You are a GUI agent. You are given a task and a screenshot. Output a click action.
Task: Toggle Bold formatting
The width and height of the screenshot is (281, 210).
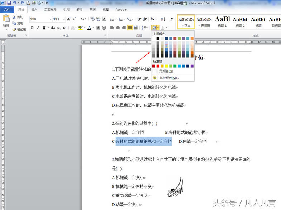pos(32,28)
